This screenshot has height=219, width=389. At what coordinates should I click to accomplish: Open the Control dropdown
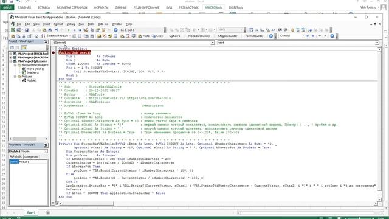pyautogui.click(x=303, y=36)
